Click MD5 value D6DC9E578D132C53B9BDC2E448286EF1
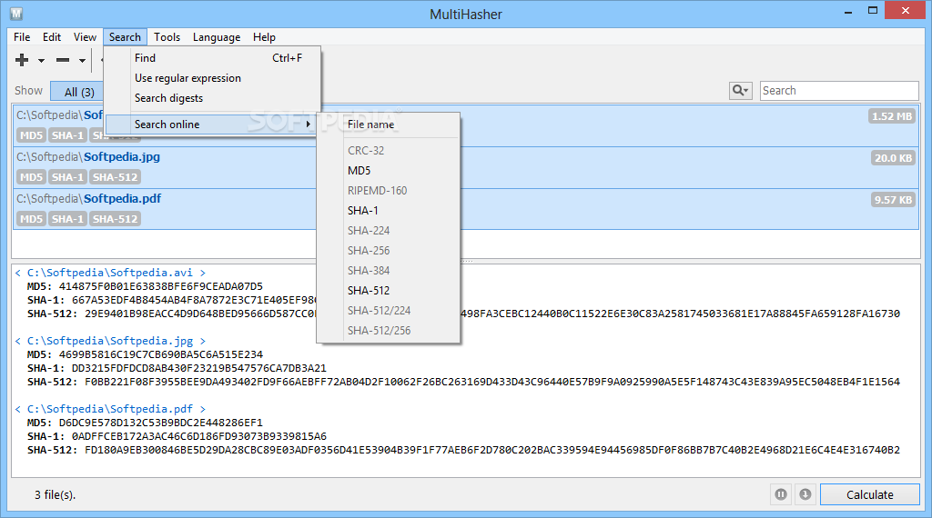 coord(160,423)
